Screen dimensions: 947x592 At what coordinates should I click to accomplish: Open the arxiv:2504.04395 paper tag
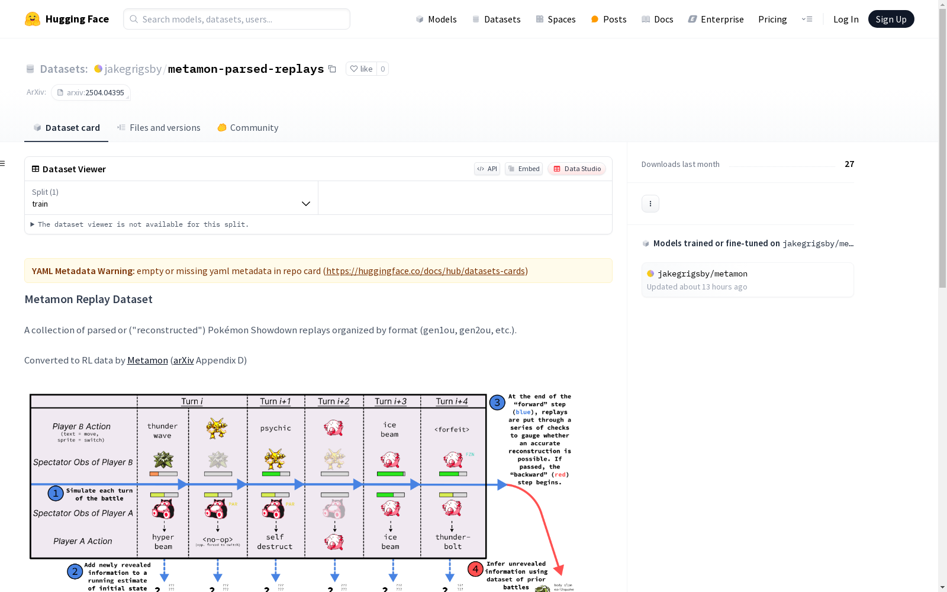91,92
